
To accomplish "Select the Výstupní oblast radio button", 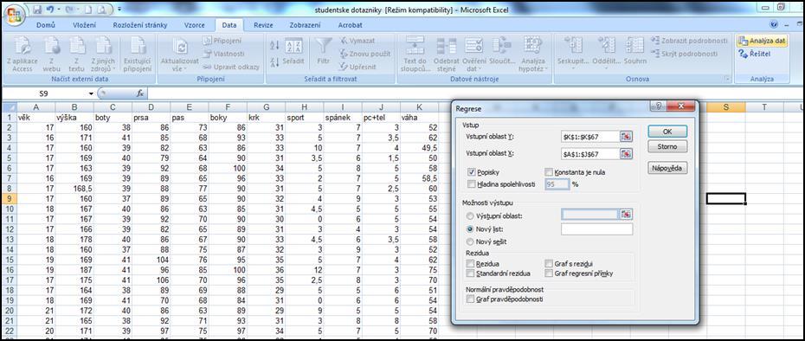I will coord(471,216).
